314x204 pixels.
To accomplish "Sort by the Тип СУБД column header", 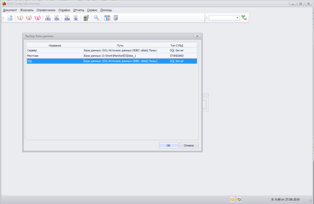I will tap(177, 45).
